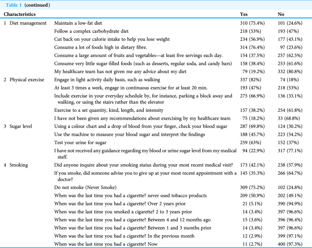The width and height of the screenshot is (312, 248).
Task: Click 'Engage in light activity daily basis' row
Action: (x=107, y=80)
